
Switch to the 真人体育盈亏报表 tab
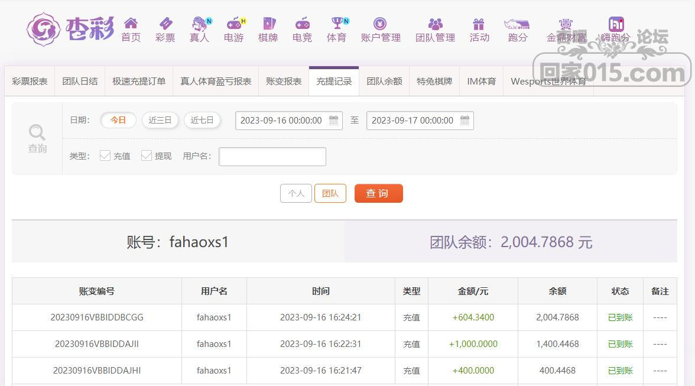point(216,82)
